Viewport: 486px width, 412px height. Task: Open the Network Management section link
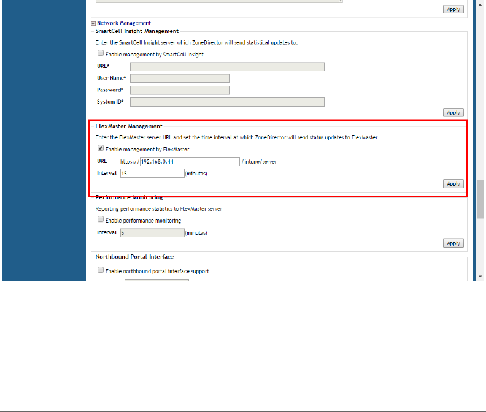(x=124, y=23)
